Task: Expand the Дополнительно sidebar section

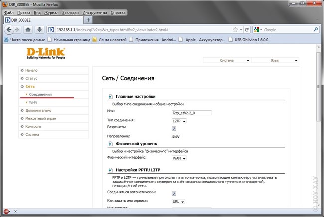Action: (54, 110)
